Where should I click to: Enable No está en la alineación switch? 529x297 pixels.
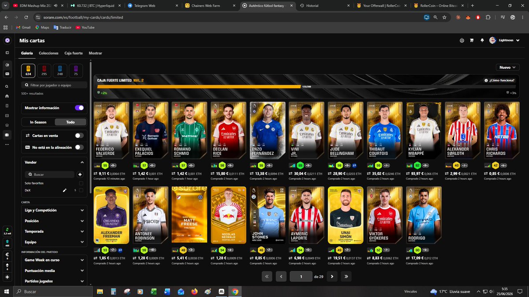click(x=79, y=147)
